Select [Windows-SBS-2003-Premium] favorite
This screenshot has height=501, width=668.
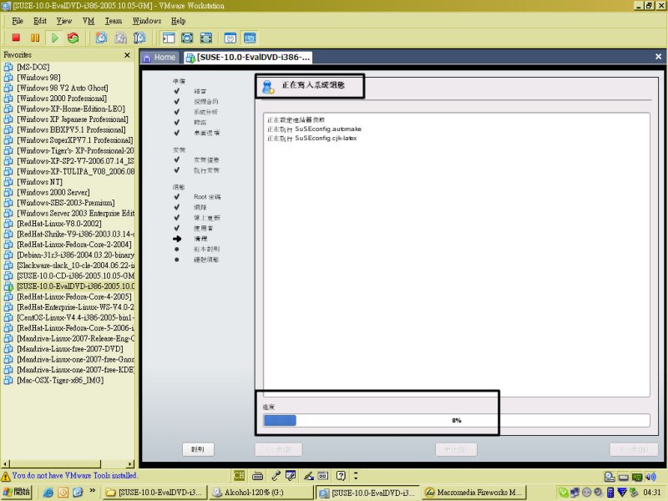click(66, 203)
